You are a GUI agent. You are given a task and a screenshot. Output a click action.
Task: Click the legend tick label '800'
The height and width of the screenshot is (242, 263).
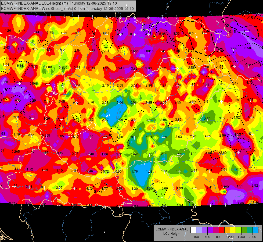[219, 237]
